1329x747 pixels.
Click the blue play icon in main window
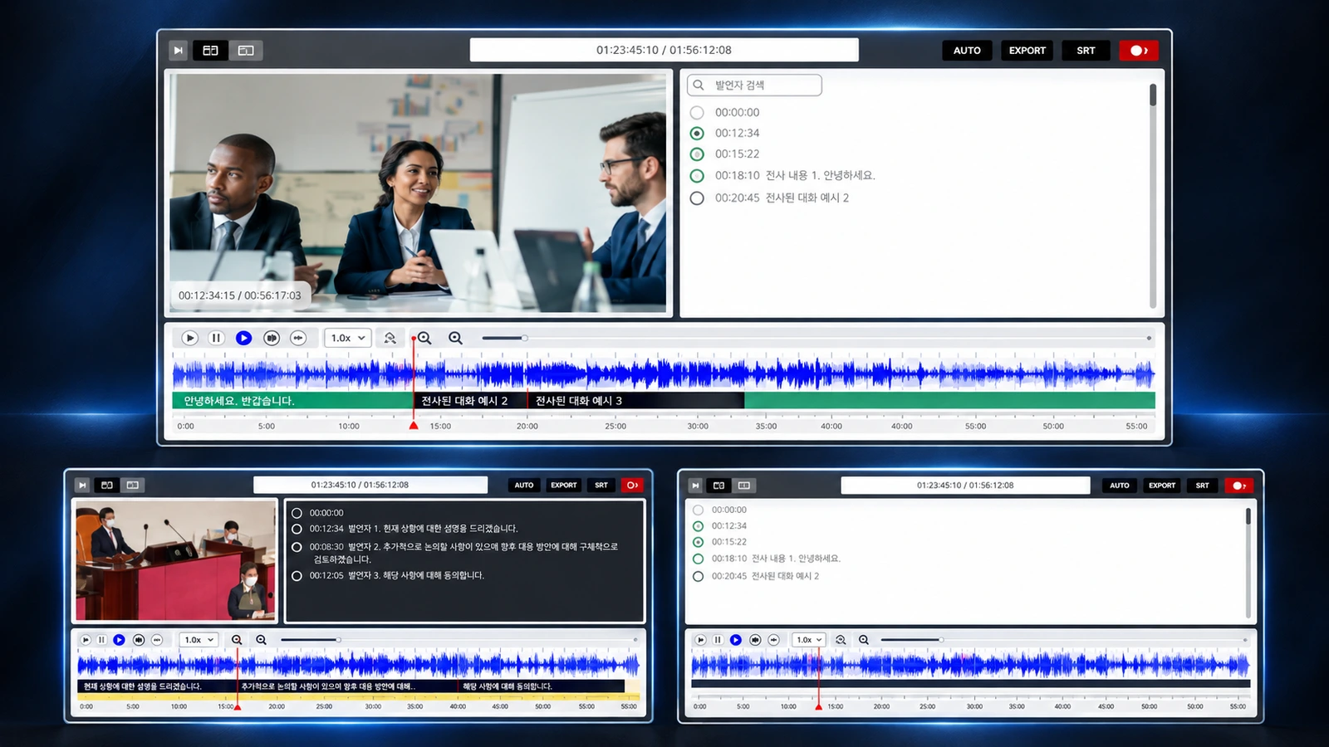[x=243, y=338]
